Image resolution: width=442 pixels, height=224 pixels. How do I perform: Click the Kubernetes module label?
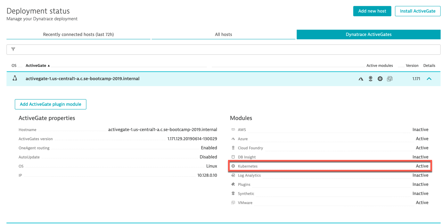(248, 166)
